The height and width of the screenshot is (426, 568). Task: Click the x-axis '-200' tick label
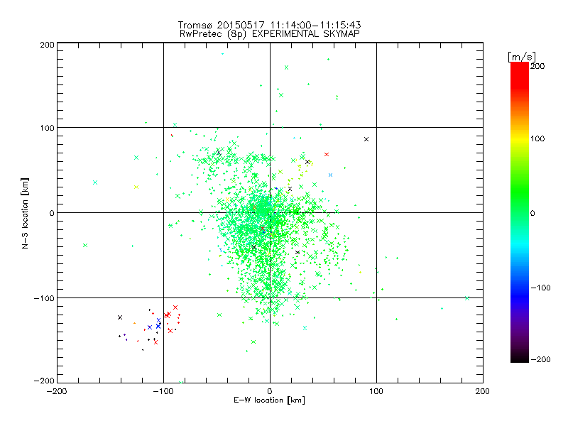(x=57, y=391)
